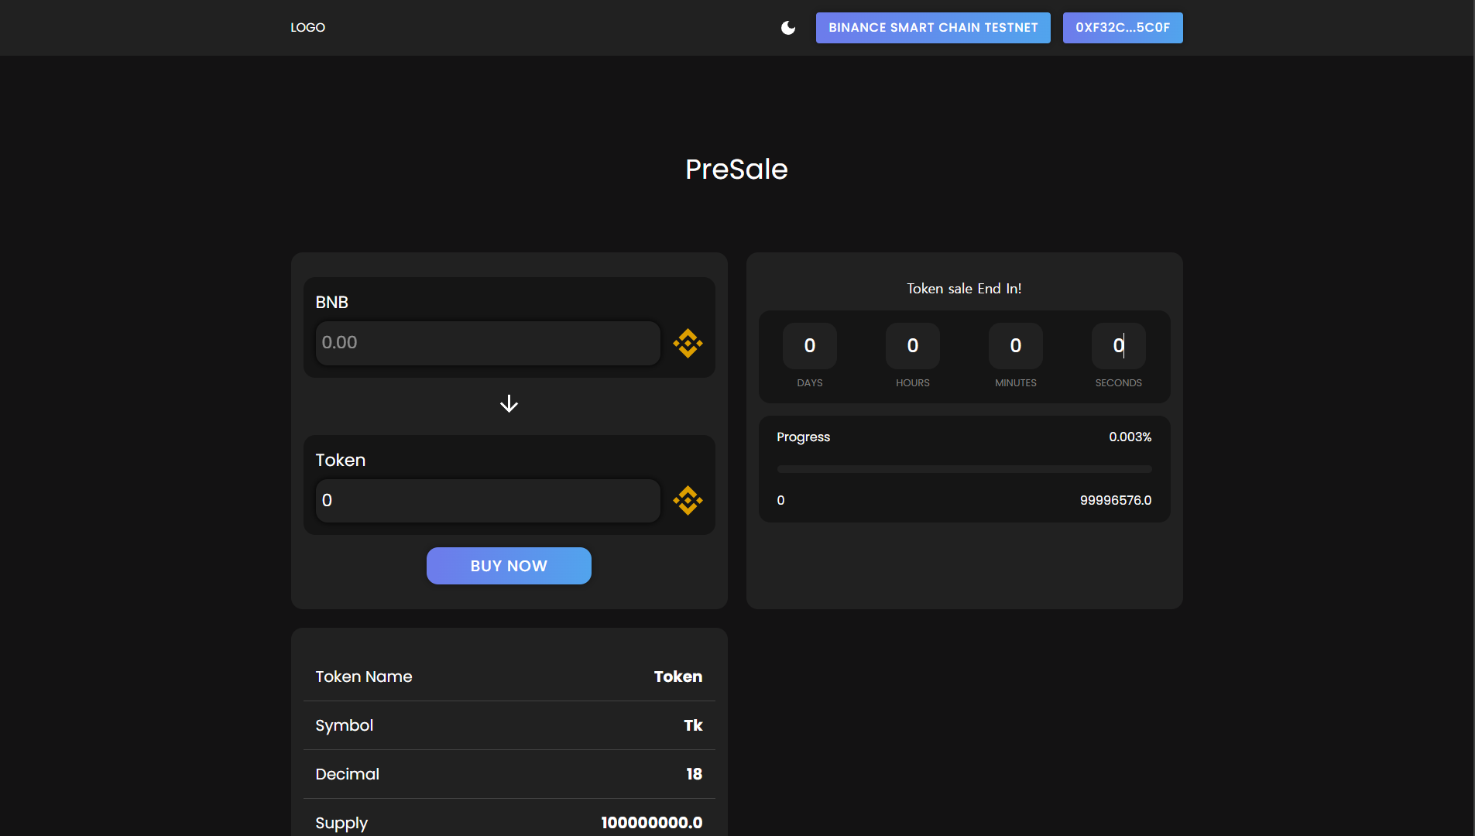
Task: Focus the BNB amount input field
Action: (487, 343)
